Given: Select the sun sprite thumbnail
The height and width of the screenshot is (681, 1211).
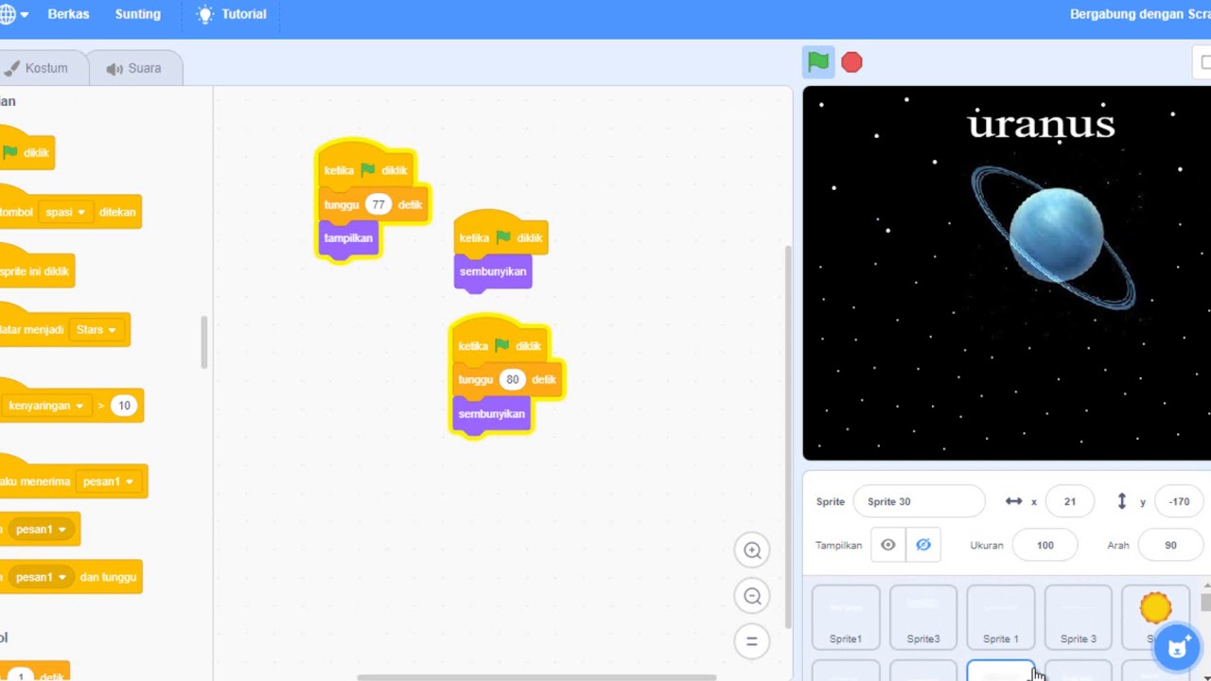Looking at the screenshot, I should click(1155, 608).
